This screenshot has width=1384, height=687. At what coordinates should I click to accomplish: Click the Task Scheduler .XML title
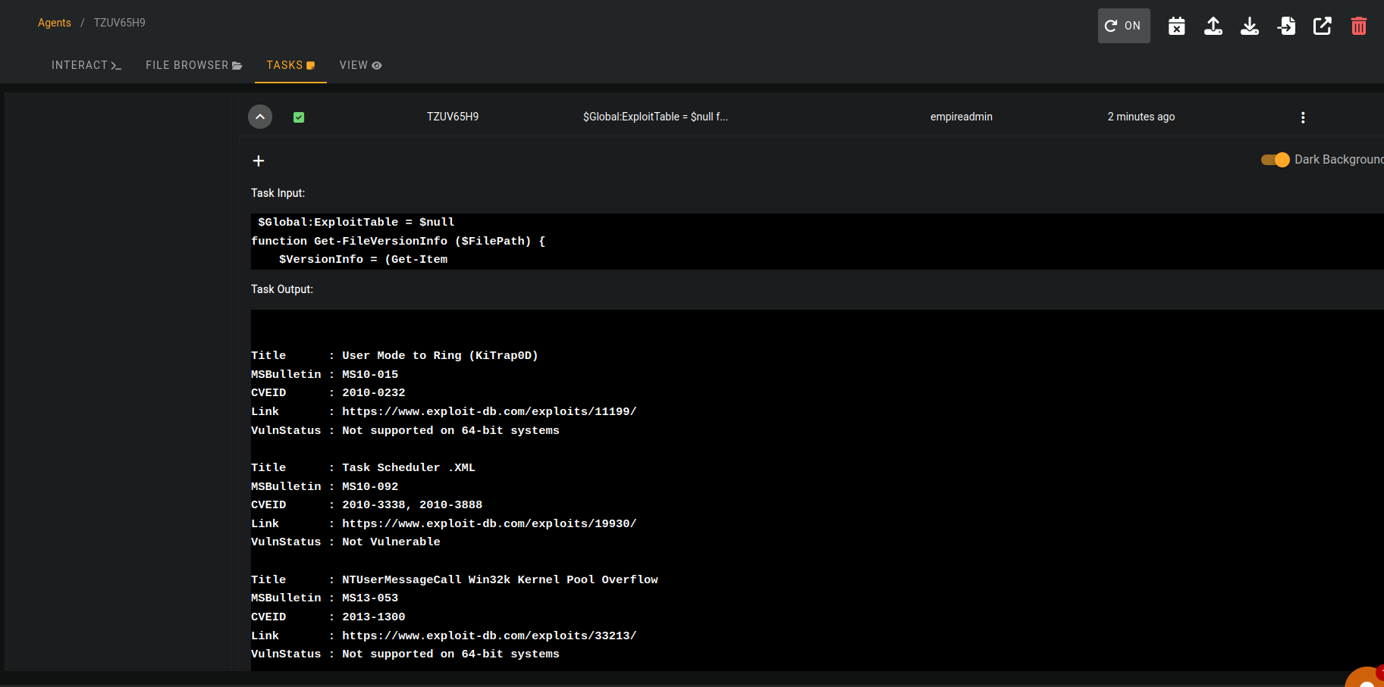click(x=409, y=467)
